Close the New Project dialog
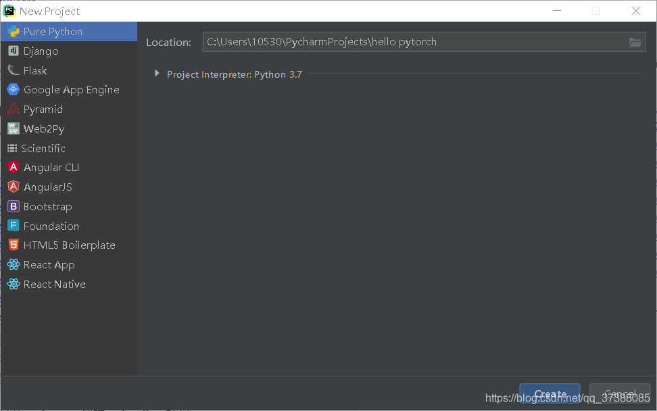Screen dimensions: 657x411 (635, 11)
